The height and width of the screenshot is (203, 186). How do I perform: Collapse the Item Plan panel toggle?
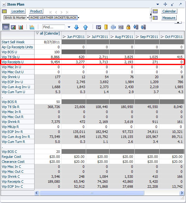tap(4, 4)
